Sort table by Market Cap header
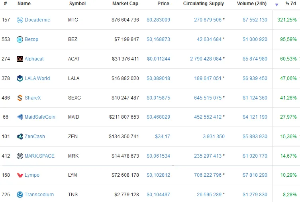Image resolution: width=300 pixels, height=203 pixels. pyautogui.click(x=125, y=4)
